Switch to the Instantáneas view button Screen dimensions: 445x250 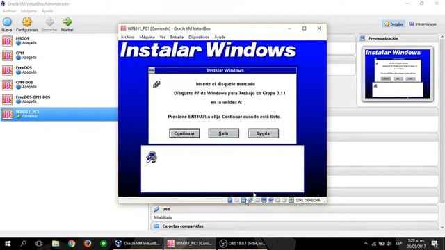423,24
